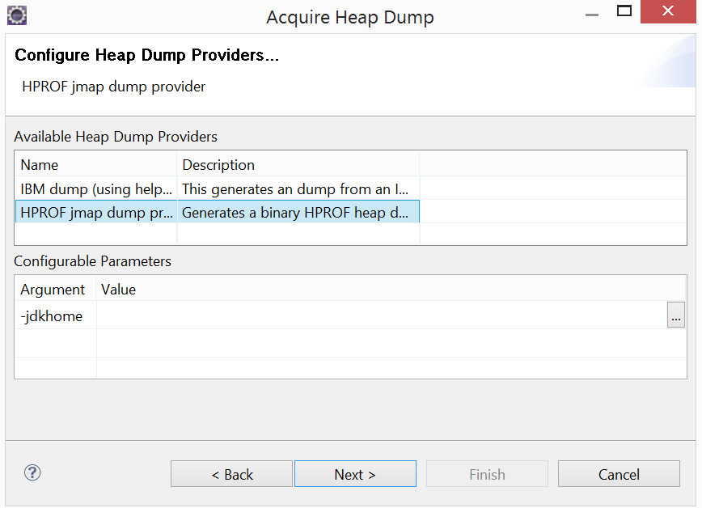Screen dimensions: 702x508
Task: Maximize the Acquire Heap Dump window
Action: (x=624, y=11)
